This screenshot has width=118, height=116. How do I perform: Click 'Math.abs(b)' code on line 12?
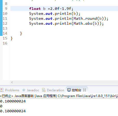point(86,23)
